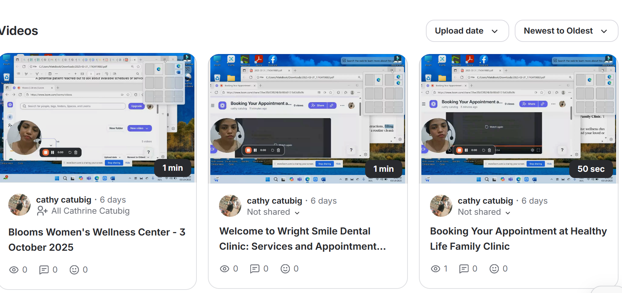
Task: Open the Upload date sort dropdown
Action: click(467, 31)
